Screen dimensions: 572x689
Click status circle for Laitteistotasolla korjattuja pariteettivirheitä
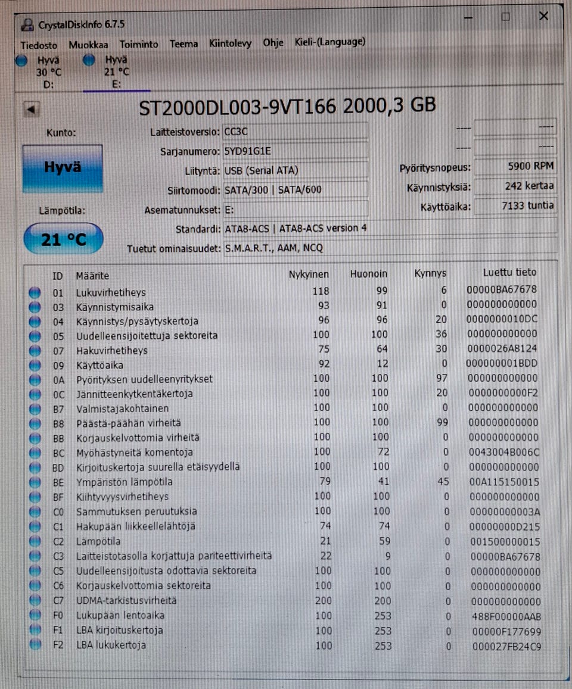tap(35, 556)
